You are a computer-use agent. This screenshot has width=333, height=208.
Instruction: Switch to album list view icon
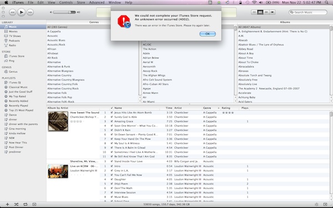pos(260,12)
